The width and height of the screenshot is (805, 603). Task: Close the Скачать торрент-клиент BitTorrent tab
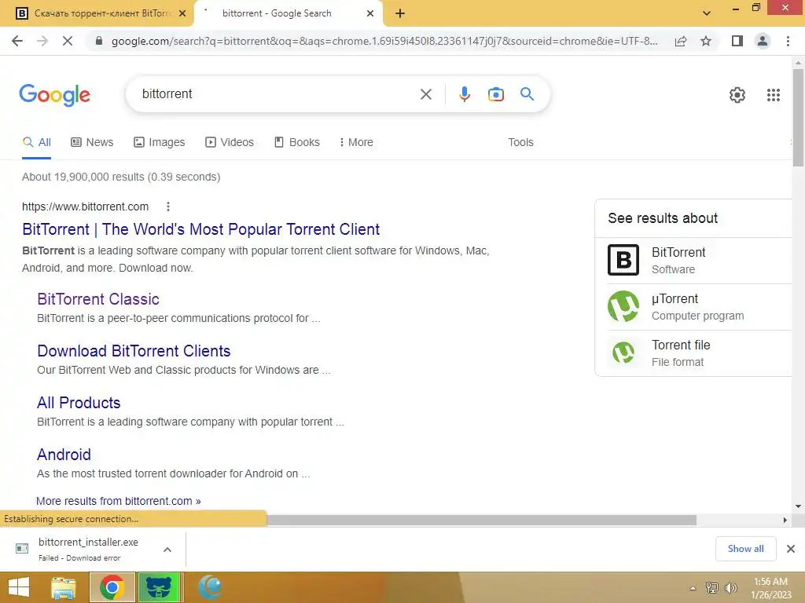pyautogui.click(x=182, y=13)
